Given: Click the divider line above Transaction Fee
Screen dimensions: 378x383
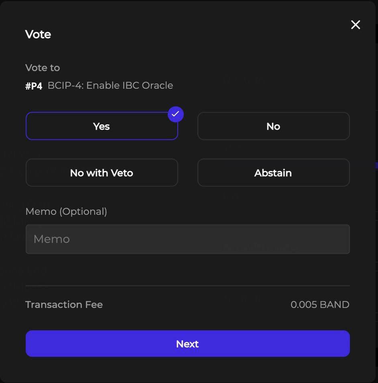Looking at the screenshot, I should click(187, 286).
